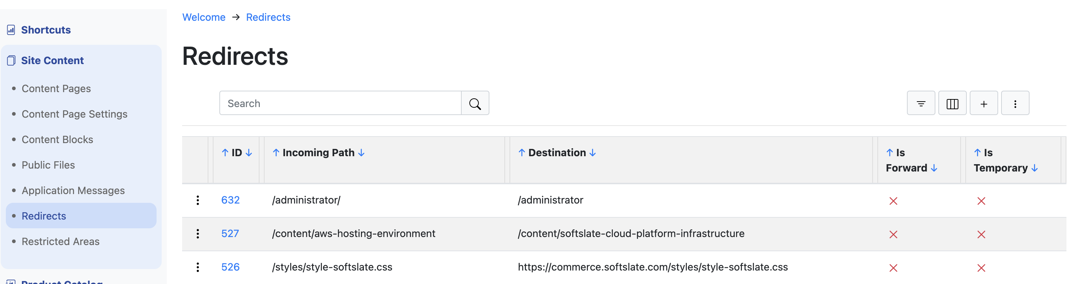Viewport: 1073px width, 284px height.
Task: Navigate to Content Blocks
Action: [x=58, y=139]
